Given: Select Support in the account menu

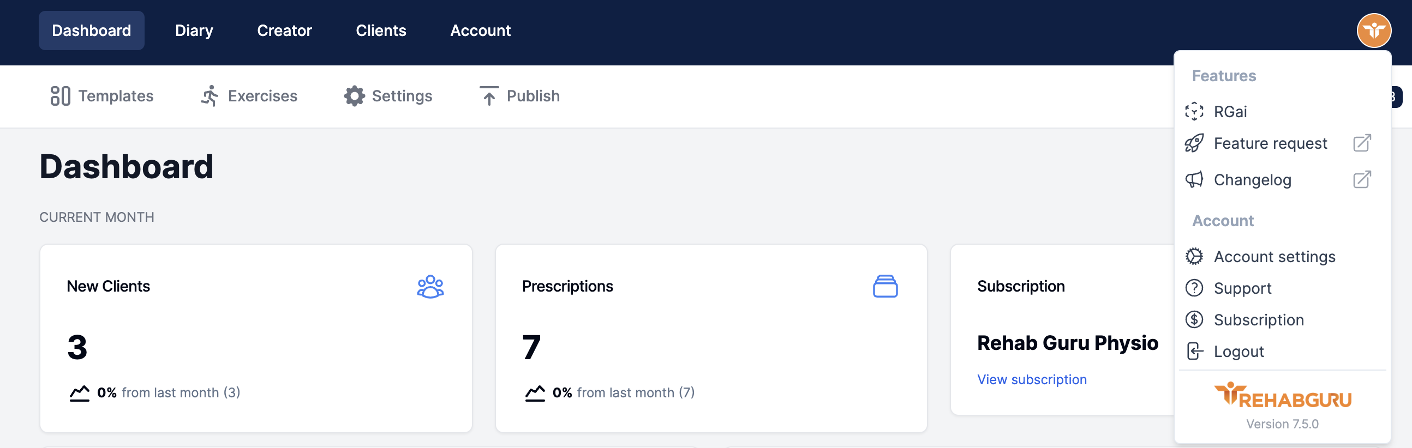Looking at the screenshot, I should (1242, 289).
